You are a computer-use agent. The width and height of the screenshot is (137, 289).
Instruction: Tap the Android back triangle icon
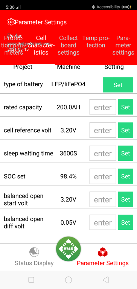point(106,280)
